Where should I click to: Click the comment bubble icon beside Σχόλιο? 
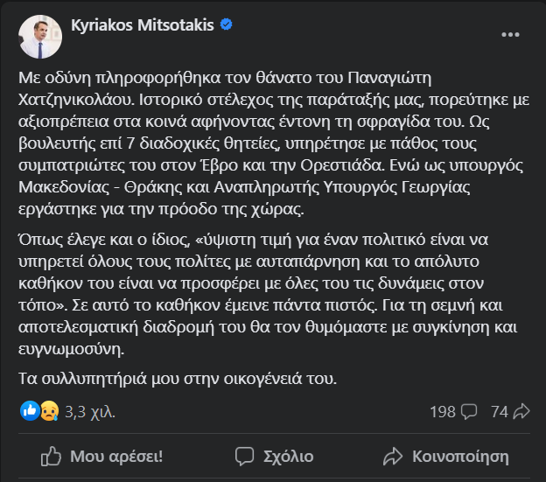(245, 456)
